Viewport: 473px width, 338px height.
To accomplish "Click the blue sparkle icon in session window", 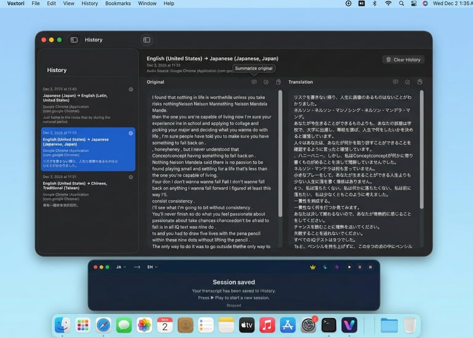I will pyautogui.click(x=325, y=267).
